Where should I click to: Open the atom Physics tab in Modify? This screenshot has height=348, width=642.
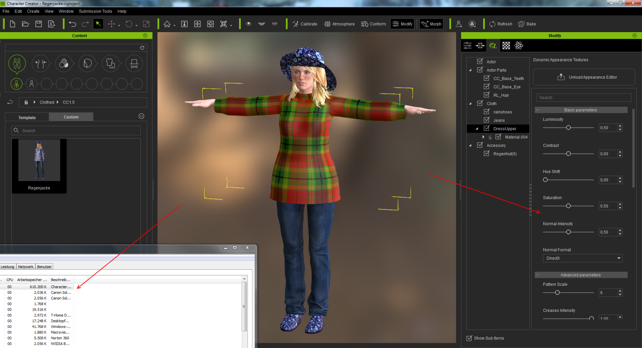pyautogui.click(x=519, y=46)
